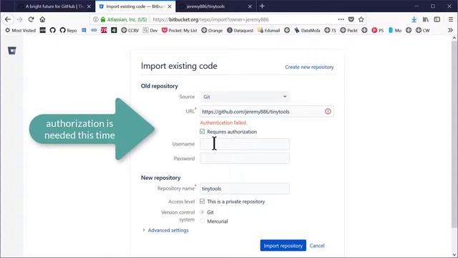
Task: Open a new browser tab
Action: click(x=262, y=6)
